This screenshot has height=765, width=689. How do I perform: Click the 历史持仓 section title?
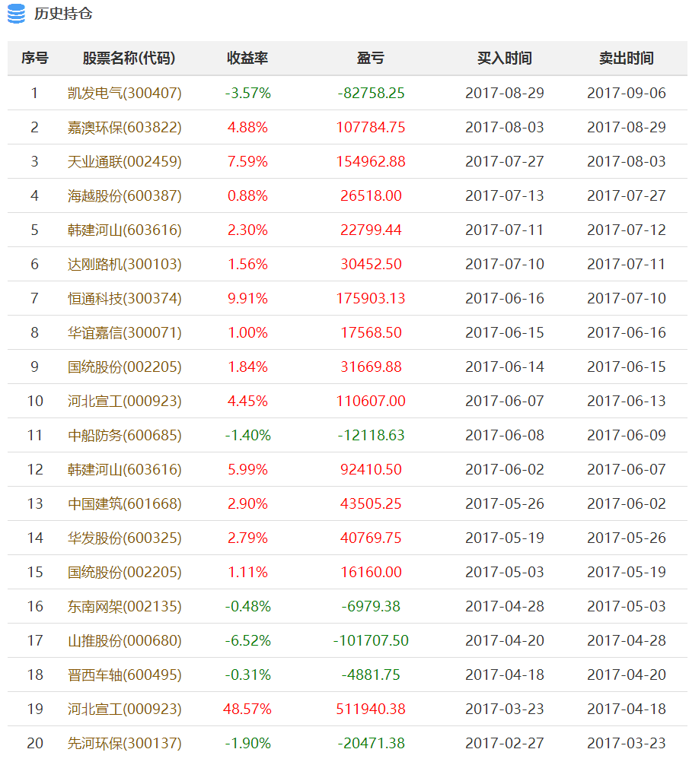tap(63, 13)
